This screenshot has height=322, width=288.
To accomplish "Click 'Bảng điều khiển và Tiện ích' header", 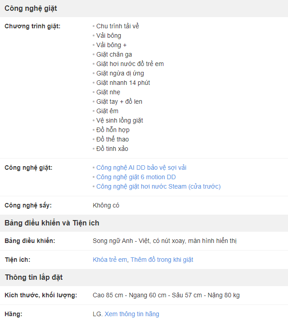I will pyautogui.click(x=52, y=223).
